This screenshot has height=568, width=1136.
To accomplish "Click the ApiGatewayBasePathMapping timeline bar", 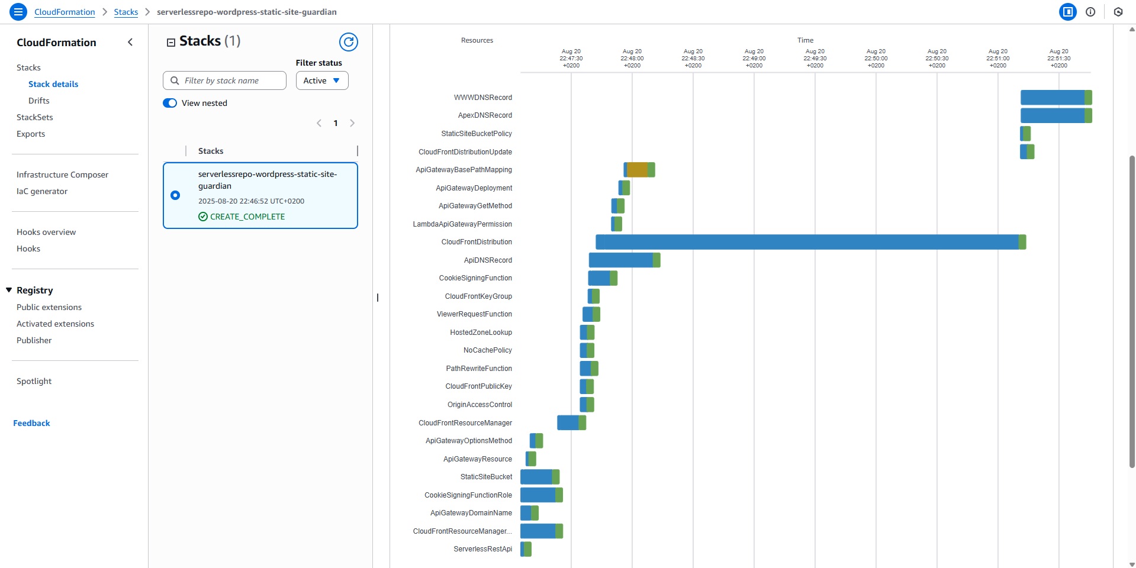I will coord(639,170).
